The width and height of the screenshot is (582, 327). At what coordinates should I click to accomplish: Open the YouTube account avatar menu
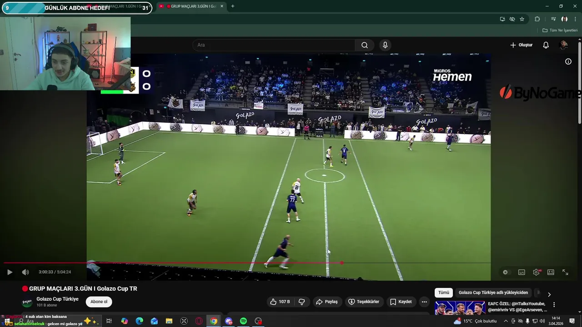tap(563, 45)
